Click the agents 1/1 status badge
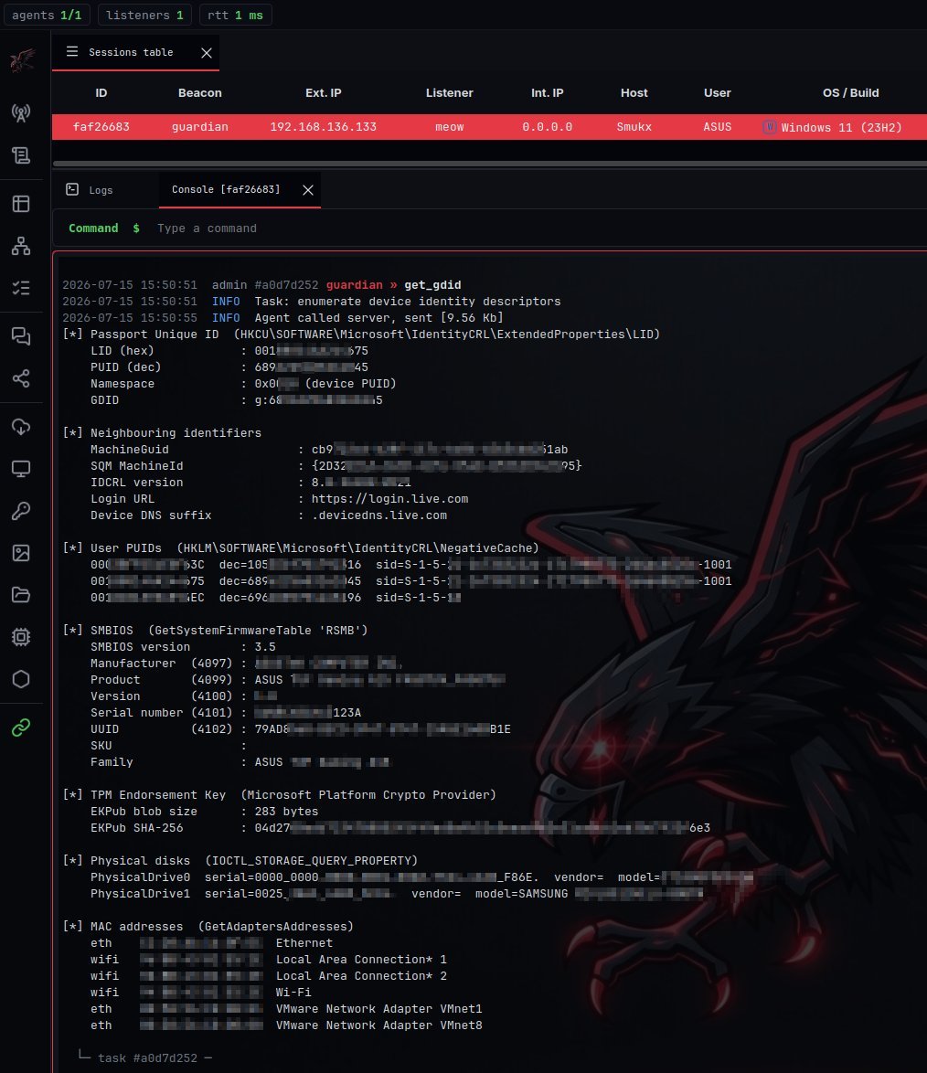The height and width of the screenshot is (1073, 927). [47, 15]
